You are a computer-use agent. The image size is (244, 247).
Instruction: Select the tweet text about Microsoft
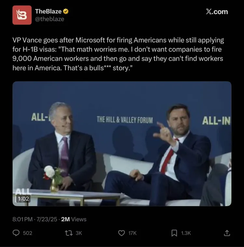point(119,55)
